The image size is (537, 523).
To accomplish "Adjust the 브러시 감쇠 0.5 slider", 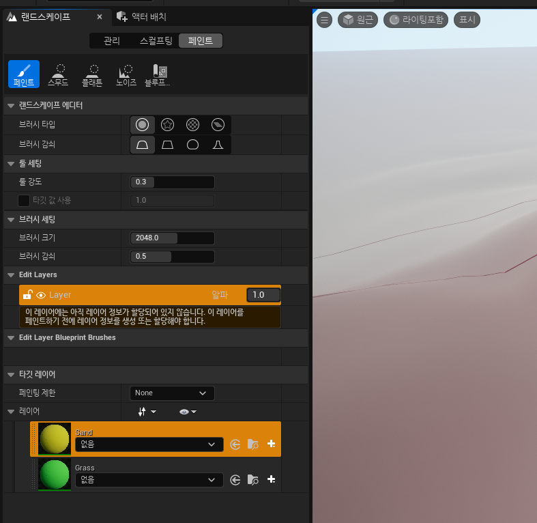I will (x=172, y=257).
